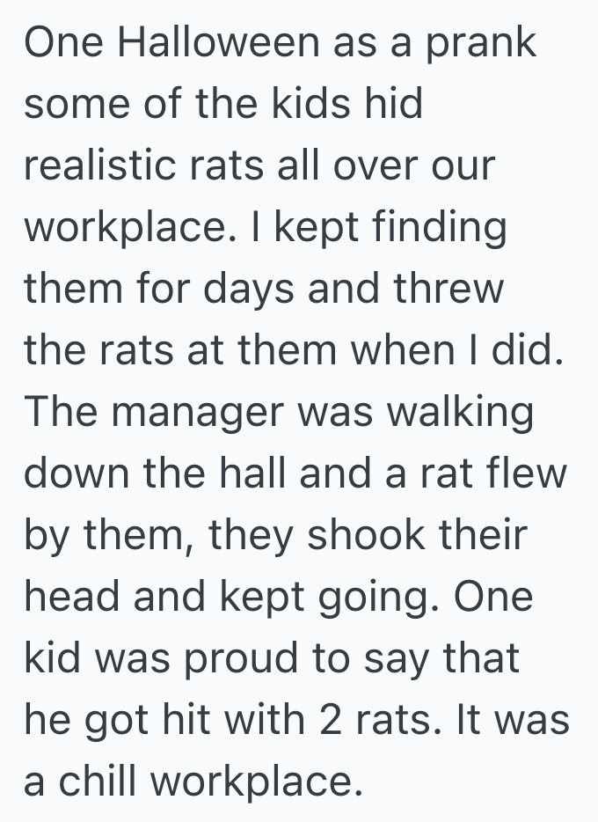
Task: Click the word "finding"
Action: [x=440, y=227]
